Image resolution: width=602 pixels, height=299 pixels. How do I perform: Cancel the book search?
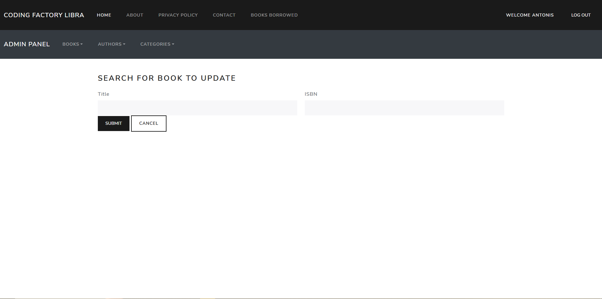(x=149, y=124)
